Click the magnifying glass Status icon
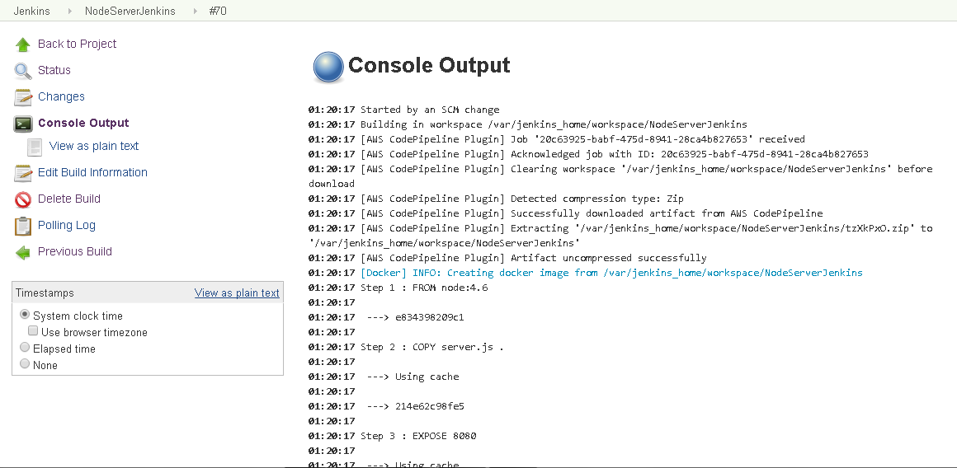This screenshot has width=957, height=468. (22, 71)
